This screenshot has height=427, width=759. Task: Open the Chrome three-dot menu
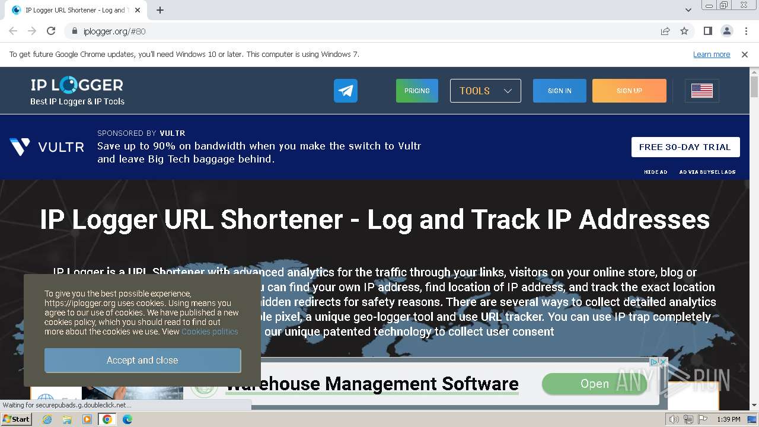(x=745, y=31)
